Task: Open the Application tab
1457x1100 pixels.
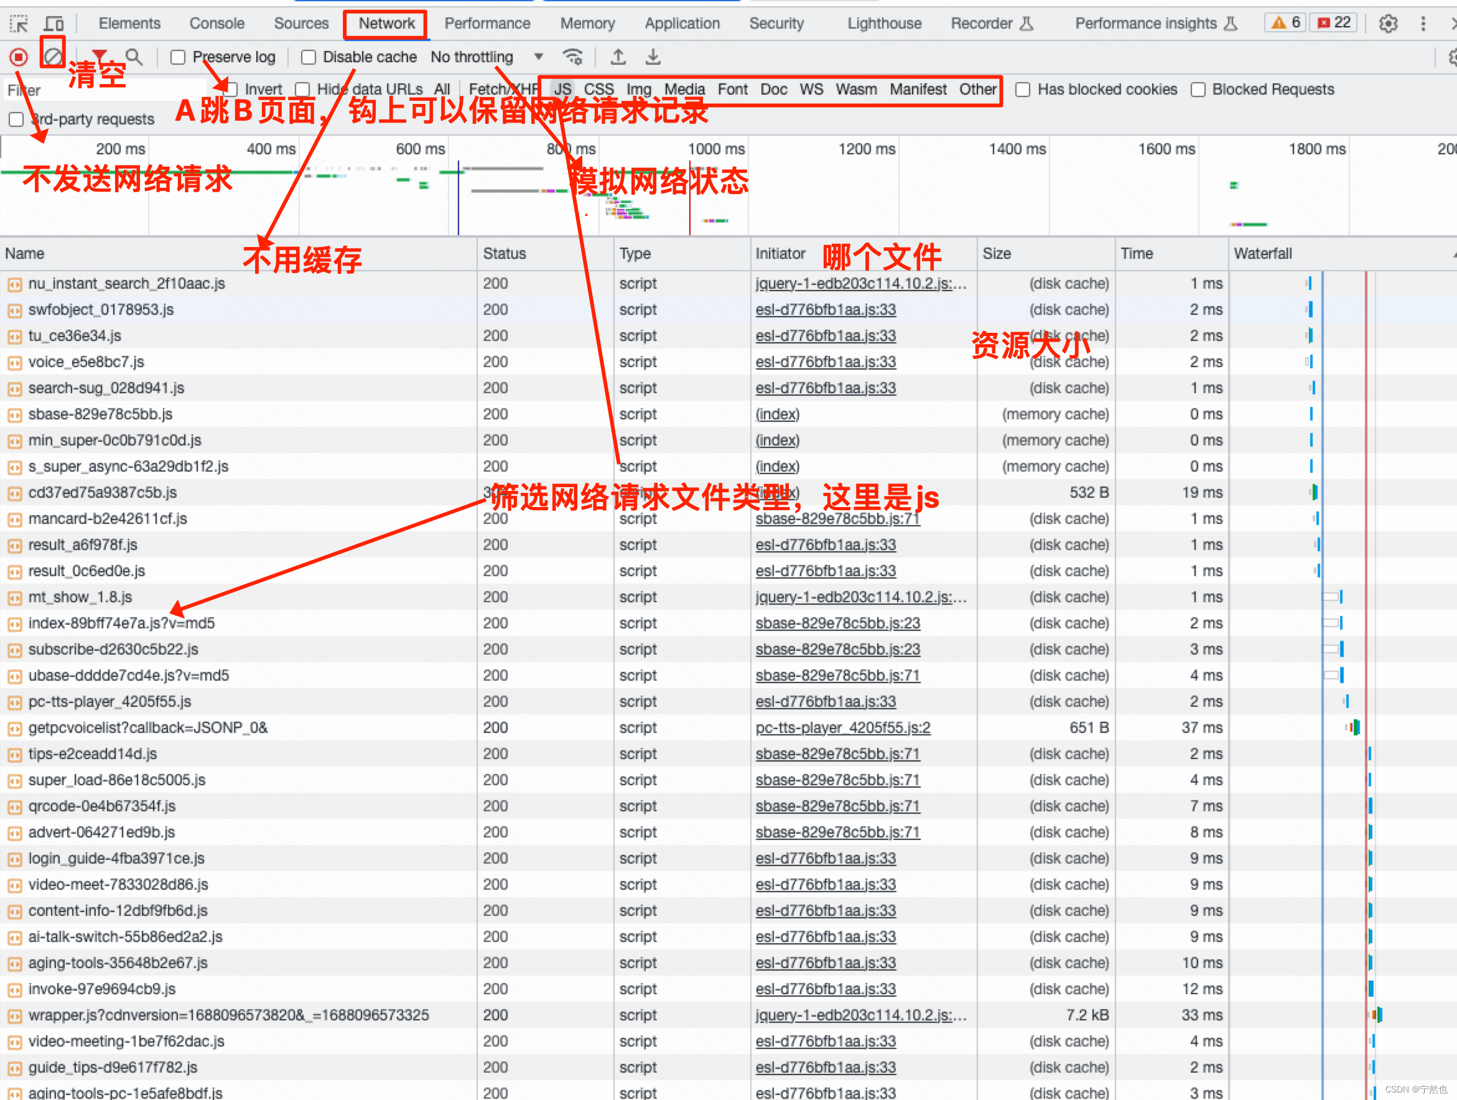Action: point(682,24)
